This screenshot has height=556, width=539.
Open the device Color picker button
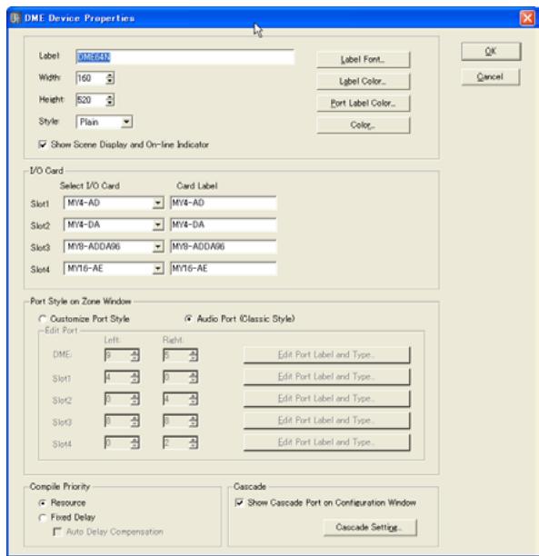click(363, 125)
